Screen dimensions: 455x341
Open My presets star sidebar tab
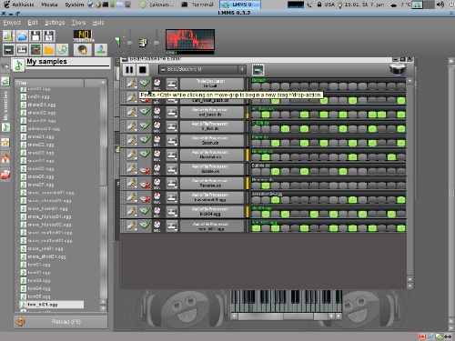point(5,143)
